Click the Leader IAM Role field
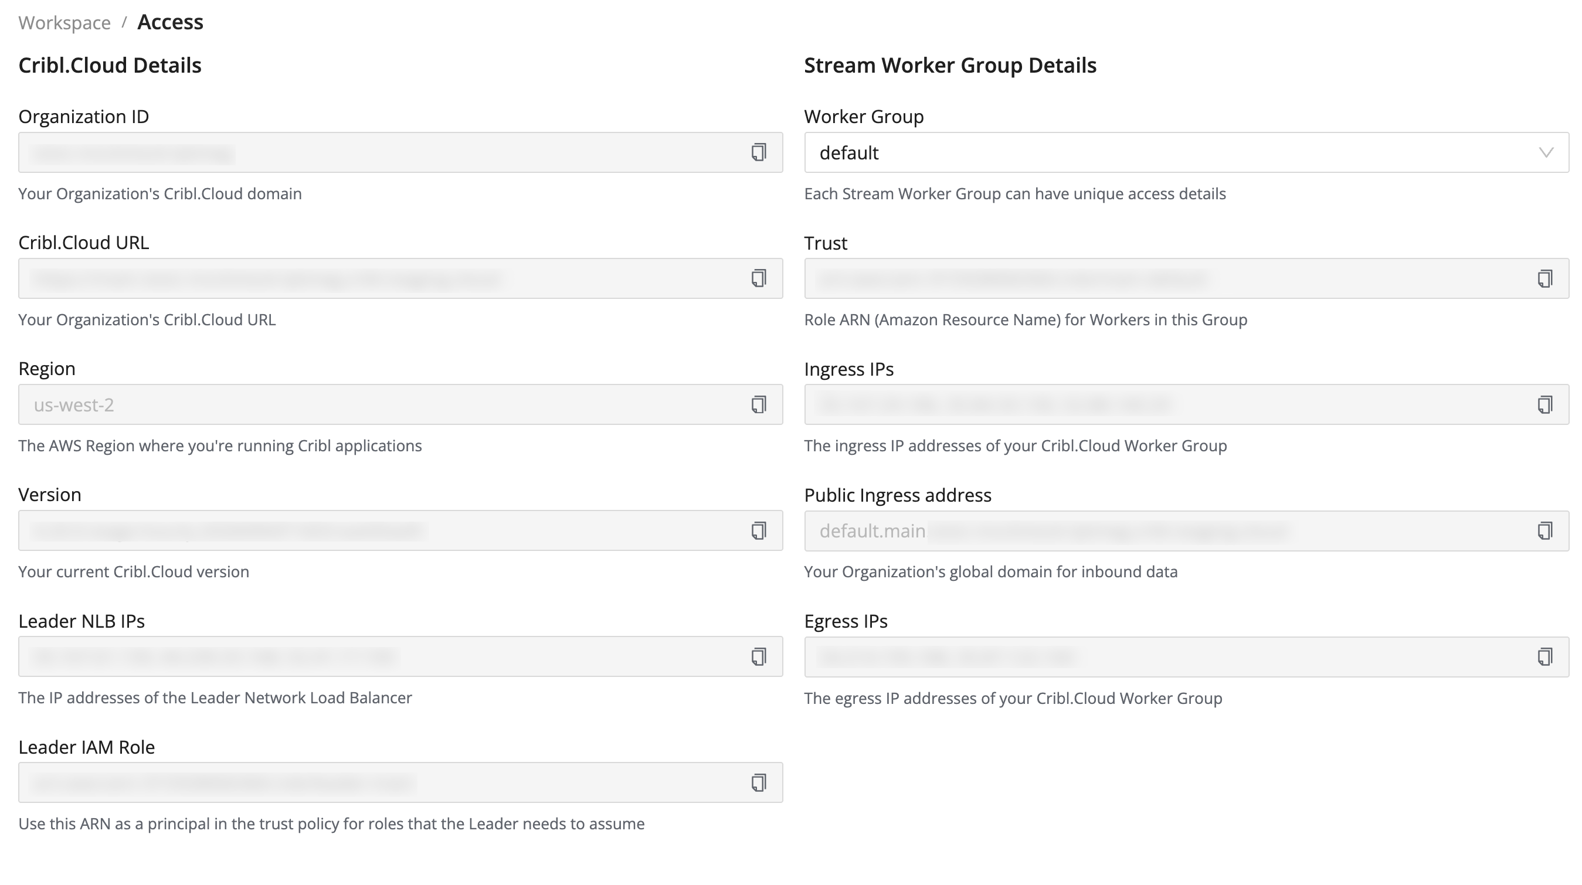 [x=400, y=782]
